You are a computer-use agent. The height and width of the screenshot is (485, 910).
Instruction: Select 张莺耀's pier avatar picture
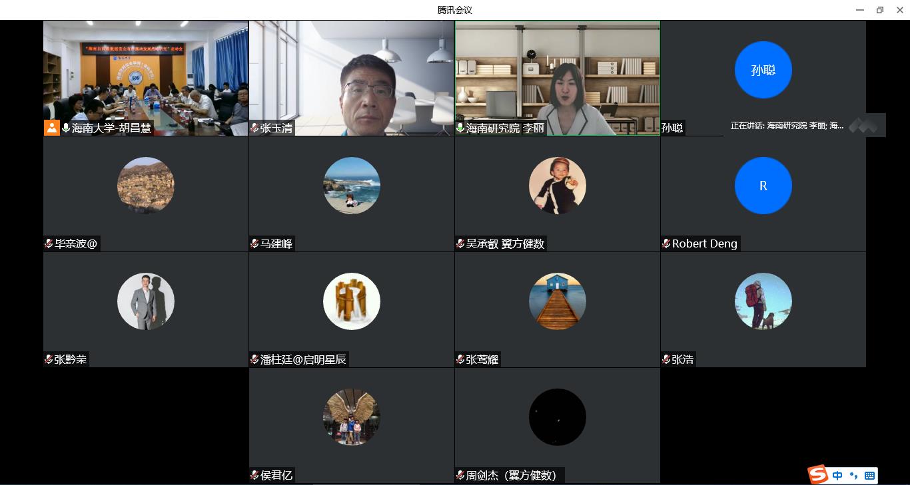click(557, 301)
